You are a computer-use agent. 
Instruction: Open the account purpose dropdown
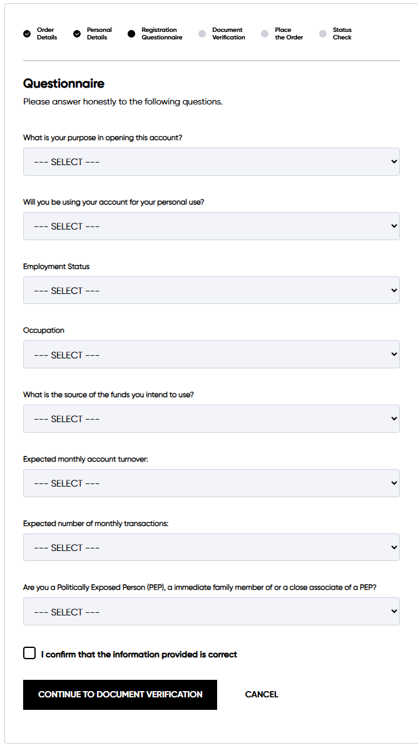tap(211, 161)
